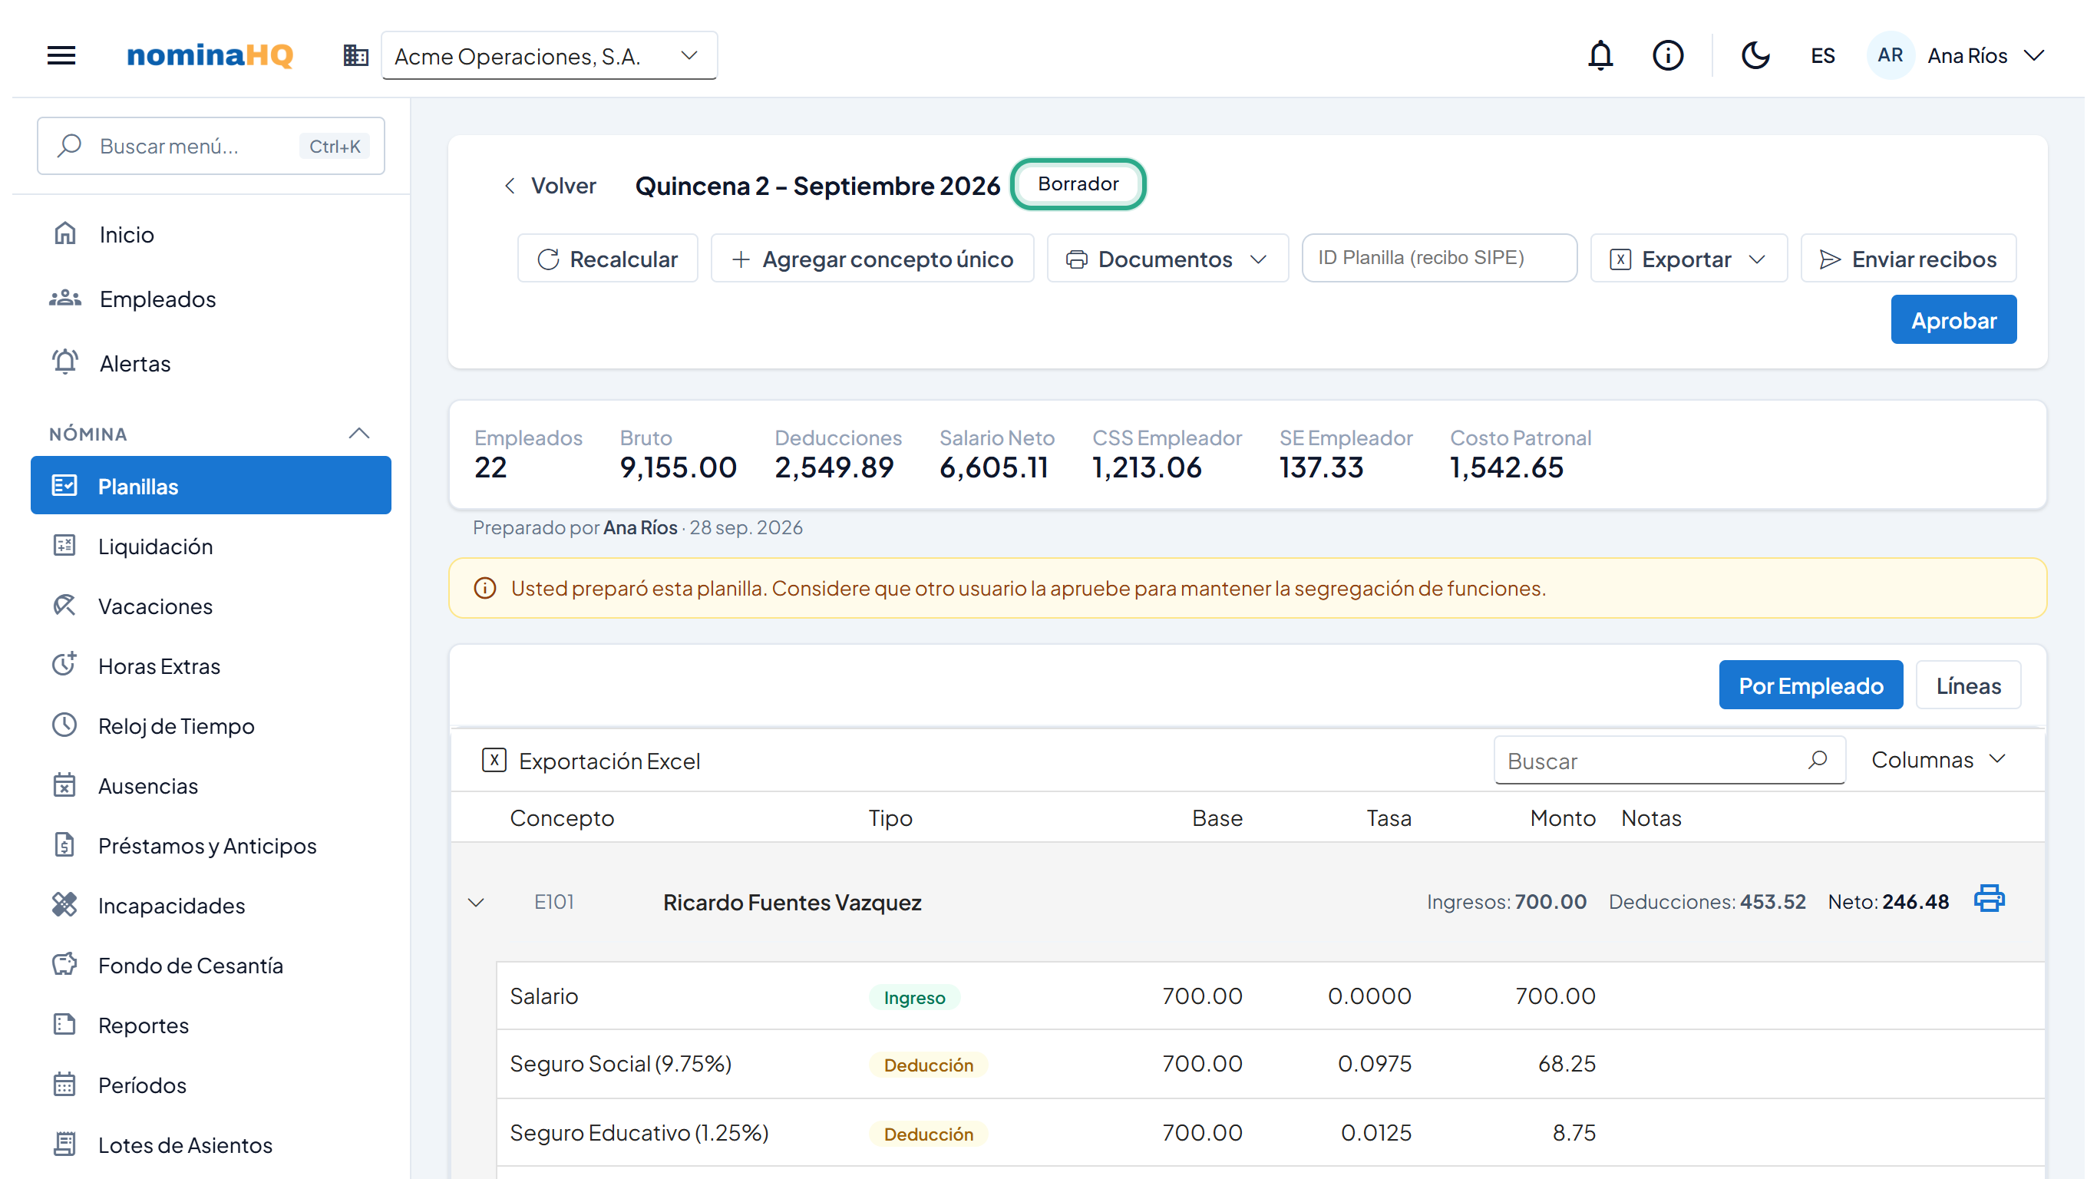Go back with Volver
Image resolution: width=2097 pixels, height=1179 pixels.
click(x=550, y=186)
